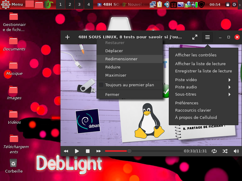The width and height of the screenshot is (242, 181).
Task: Switch to workspace 3 in the panel
Action: coord(79,5)
